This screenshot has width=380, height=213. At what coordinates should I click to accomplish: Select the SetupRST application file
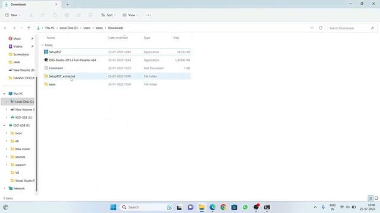tap(117, 52)
